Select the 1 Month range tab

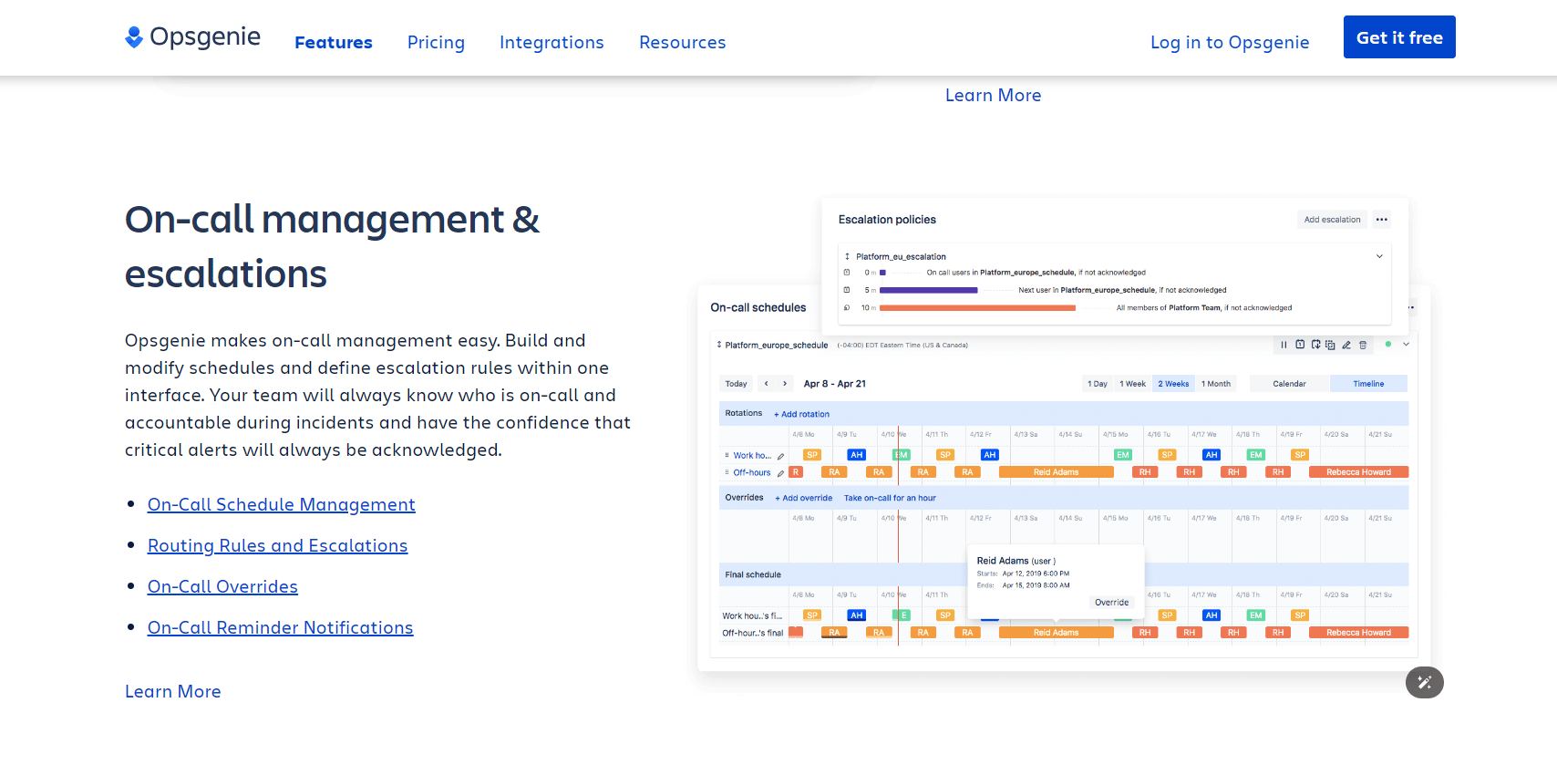[x=1216, y=384]
